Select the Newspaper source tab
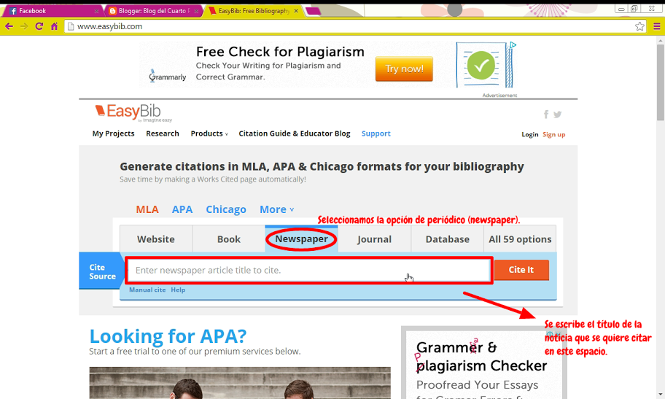Screen dimensions: 665x399 (x=302, y=239)
